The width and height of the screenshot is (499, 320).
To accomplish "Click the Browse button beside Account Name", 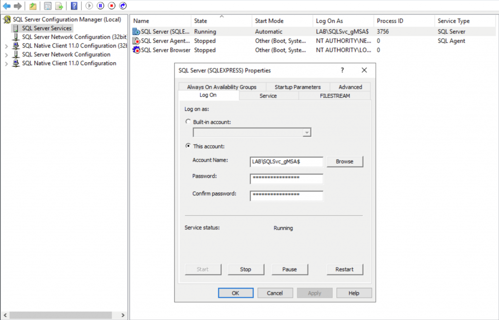I will (345, 161).
